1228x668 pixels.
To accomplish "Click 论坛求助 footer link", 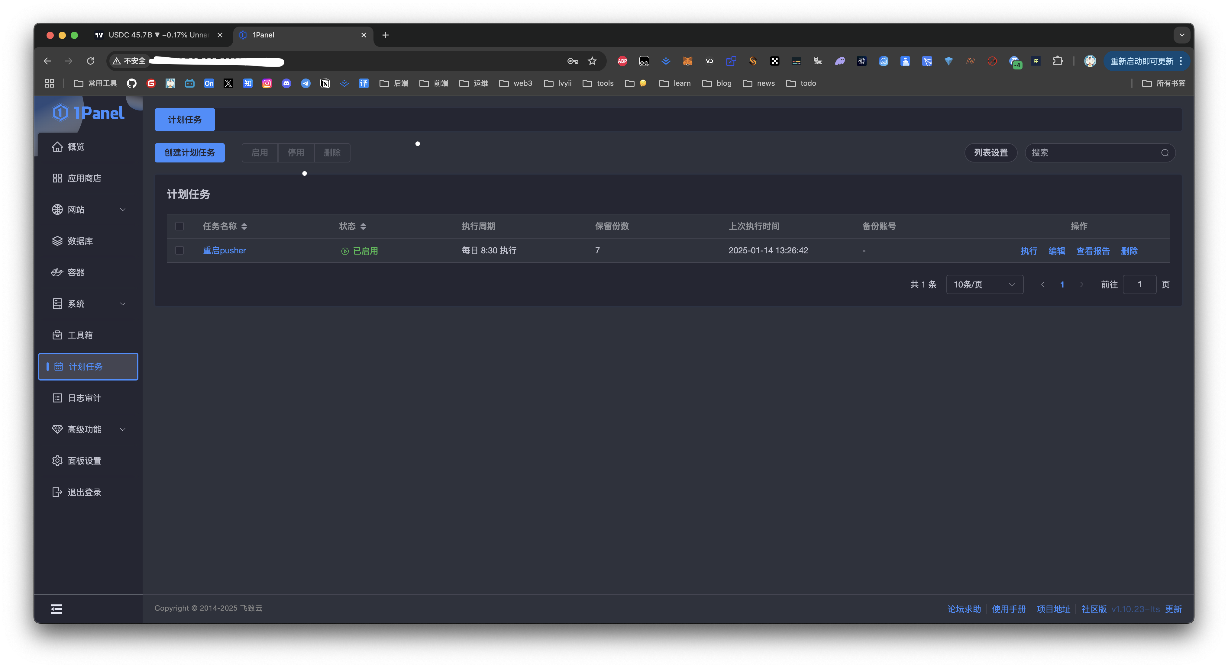I will click(964, 609).
